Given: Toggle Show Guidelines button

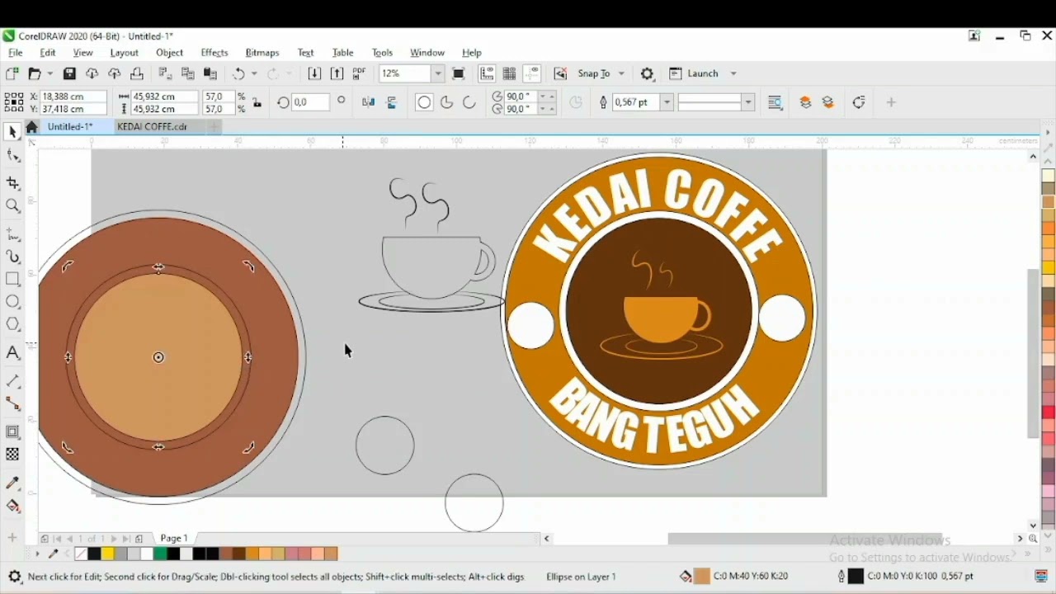Looking at the screenshot, I should (532, 74).
